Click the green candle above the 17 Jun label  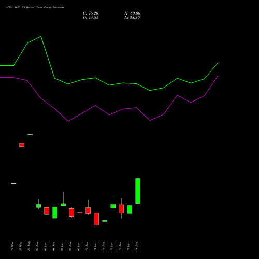pos(129,209)
